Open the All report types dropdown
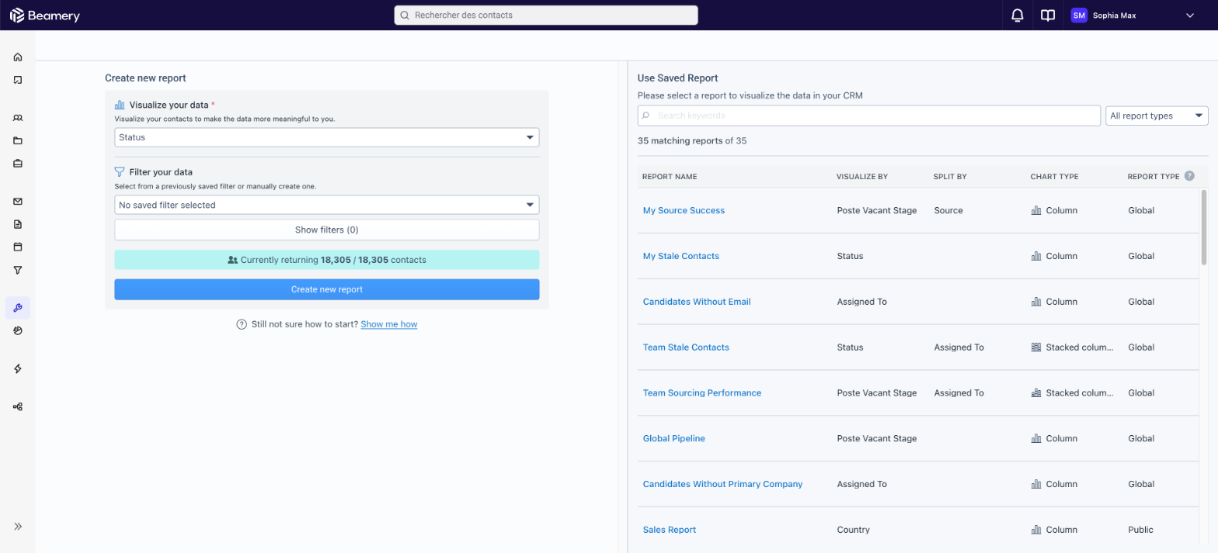Viewport: 1218px width, 553px height. [1157, 116]
